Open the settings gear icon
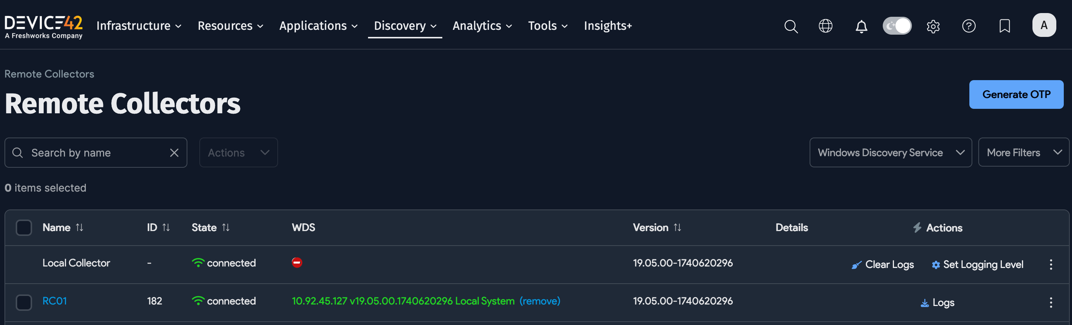 coord(933,26)
